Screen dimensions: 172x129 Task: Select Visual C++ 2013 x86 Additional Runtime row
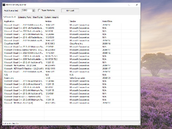pos(71,94)
